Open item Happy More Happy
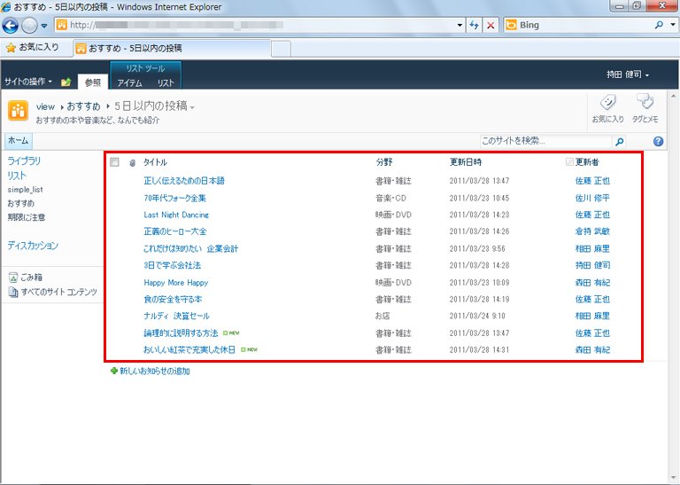The width and height of the screenshot is (680, 485). point(176,283)
